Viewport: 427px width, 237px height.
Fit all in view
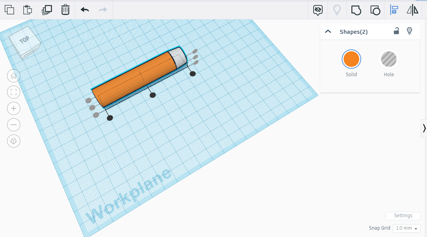14,92
